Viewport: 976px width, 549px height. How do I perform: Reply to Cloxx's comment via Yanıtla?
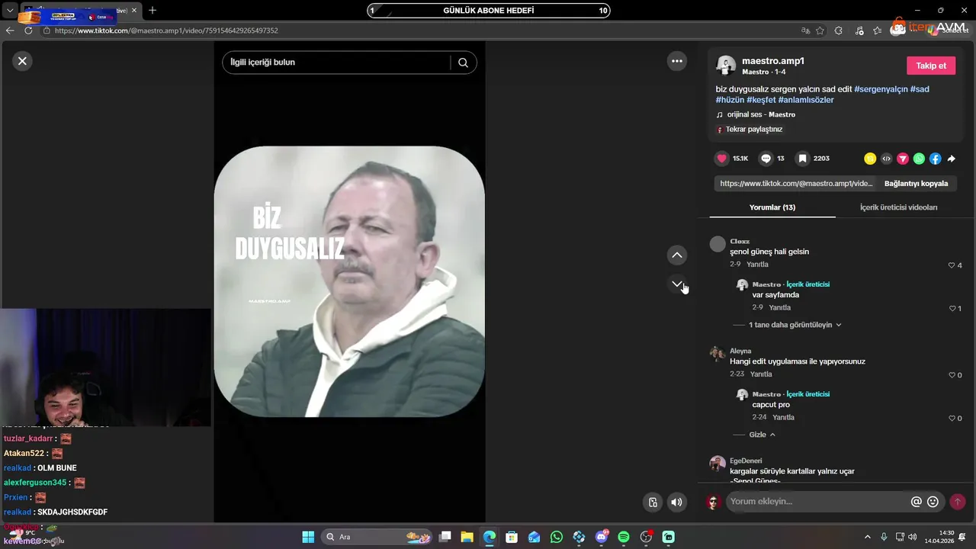pos(757,265)
